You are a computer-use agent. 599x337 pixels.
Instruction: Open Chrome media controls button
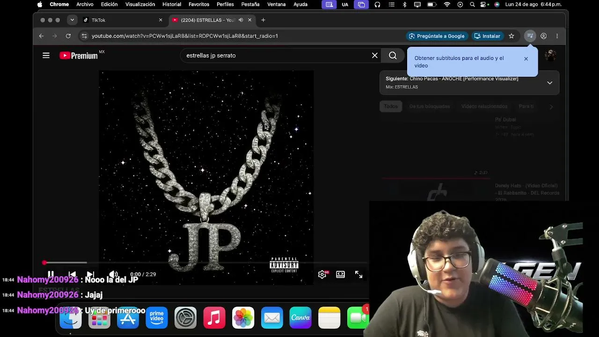pos(530,36)
